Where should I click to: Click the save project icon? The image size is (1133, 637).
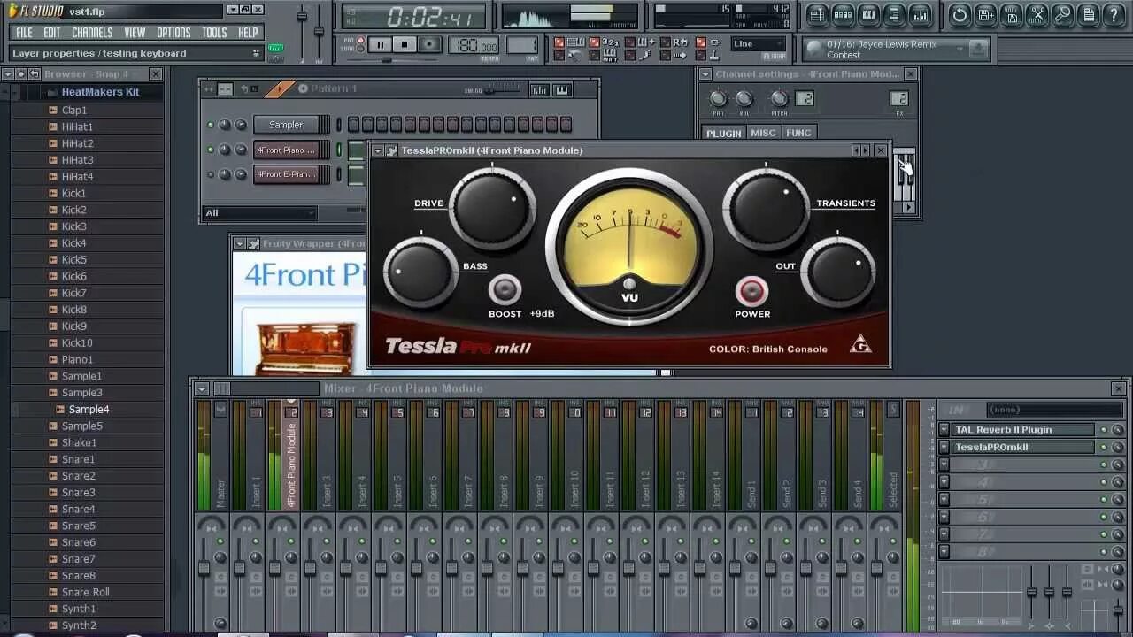[1011, 15]
